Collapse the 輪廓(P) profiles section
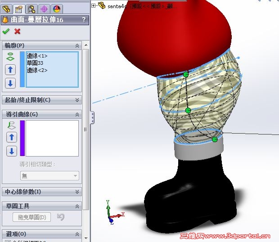This screenshot has width=279, height=242. [77, 46]
